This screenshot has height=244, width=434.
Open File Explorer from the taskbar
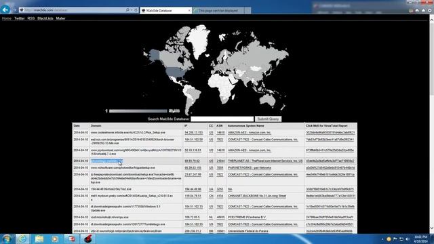pos(39,239)
